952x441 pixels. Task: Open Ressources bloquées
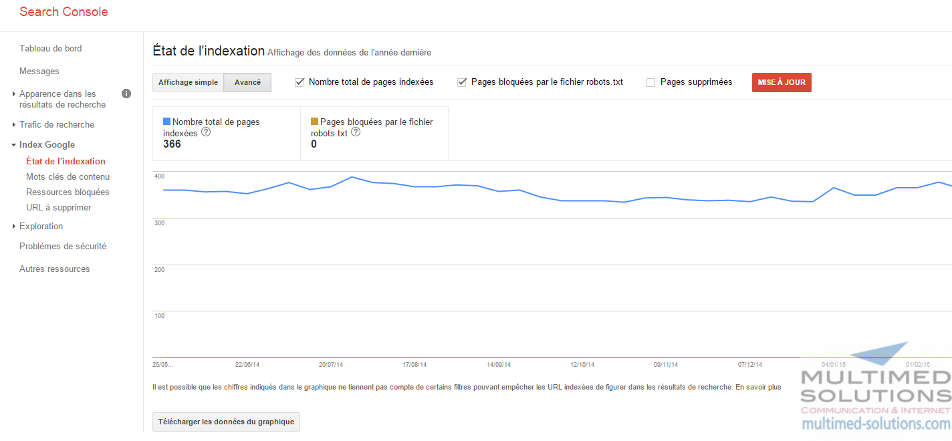point(68,192)
